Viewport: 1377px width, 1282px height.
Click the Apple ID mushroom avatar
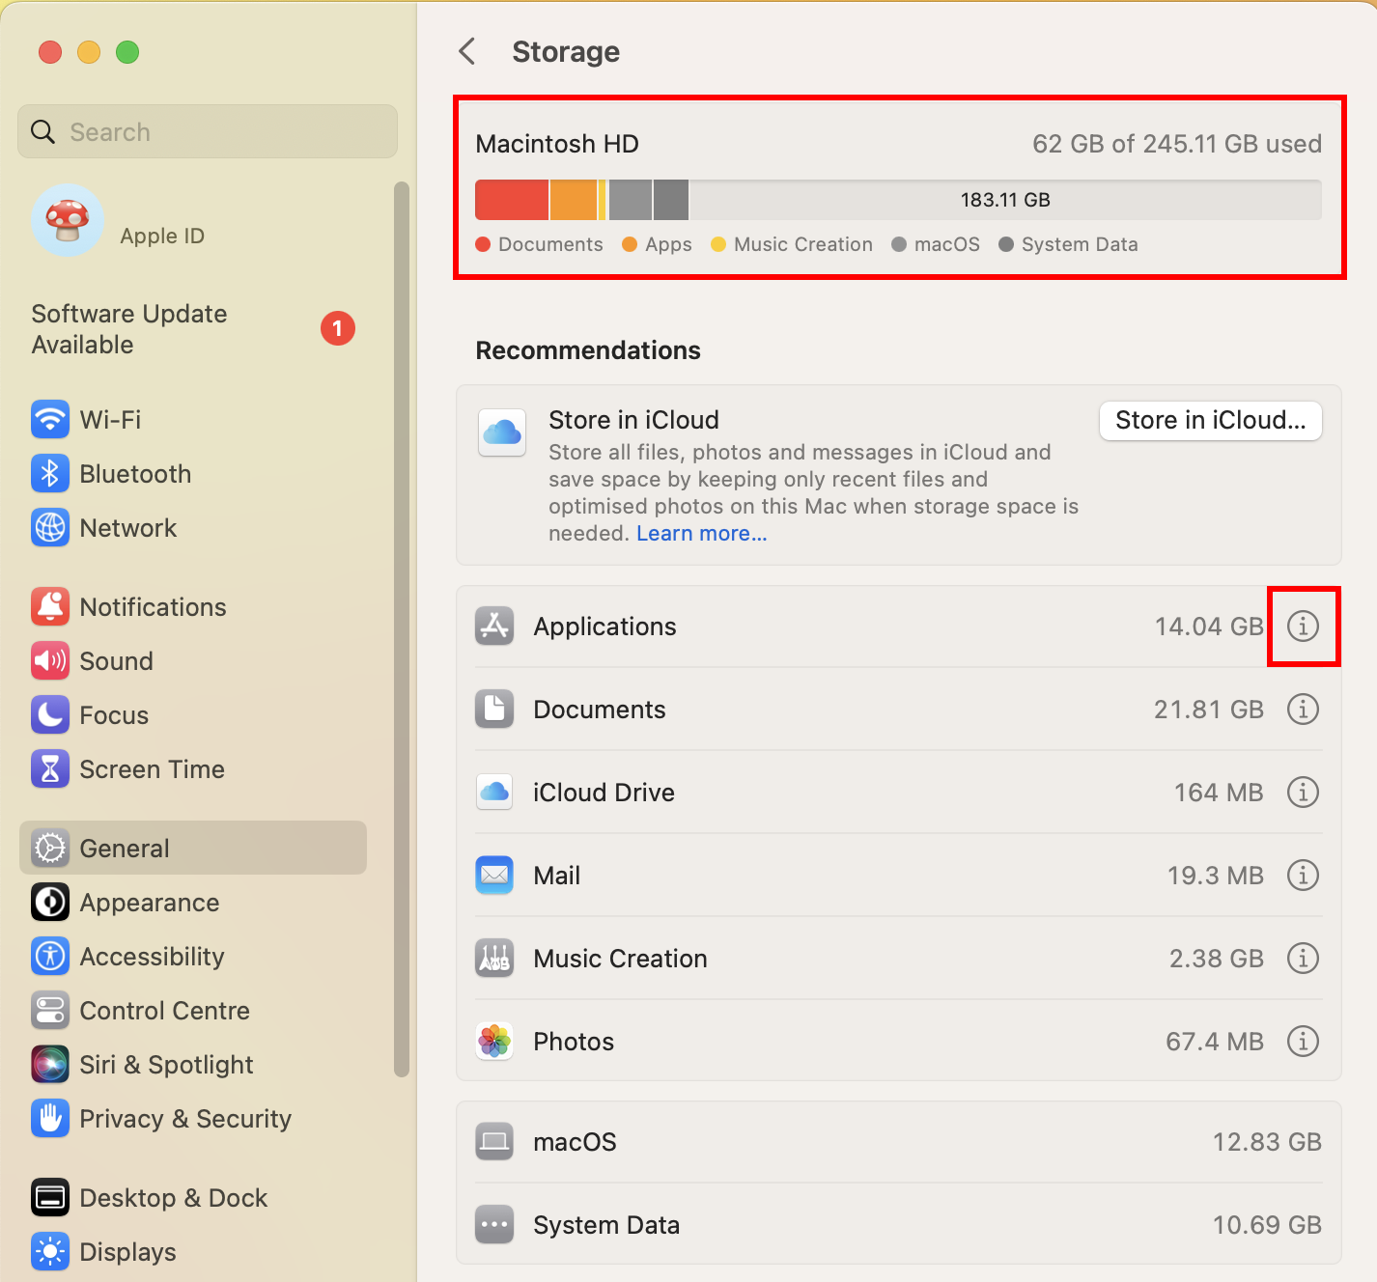tap(68, 220)
